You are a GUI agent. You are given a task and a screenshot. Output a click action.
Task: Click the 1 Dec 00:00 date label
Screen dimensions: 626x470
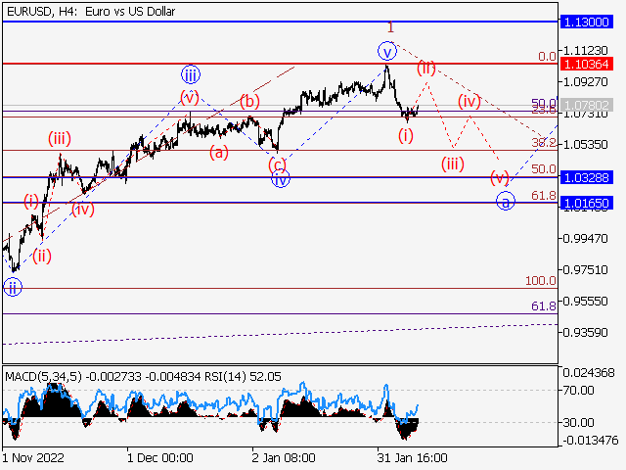158,456
